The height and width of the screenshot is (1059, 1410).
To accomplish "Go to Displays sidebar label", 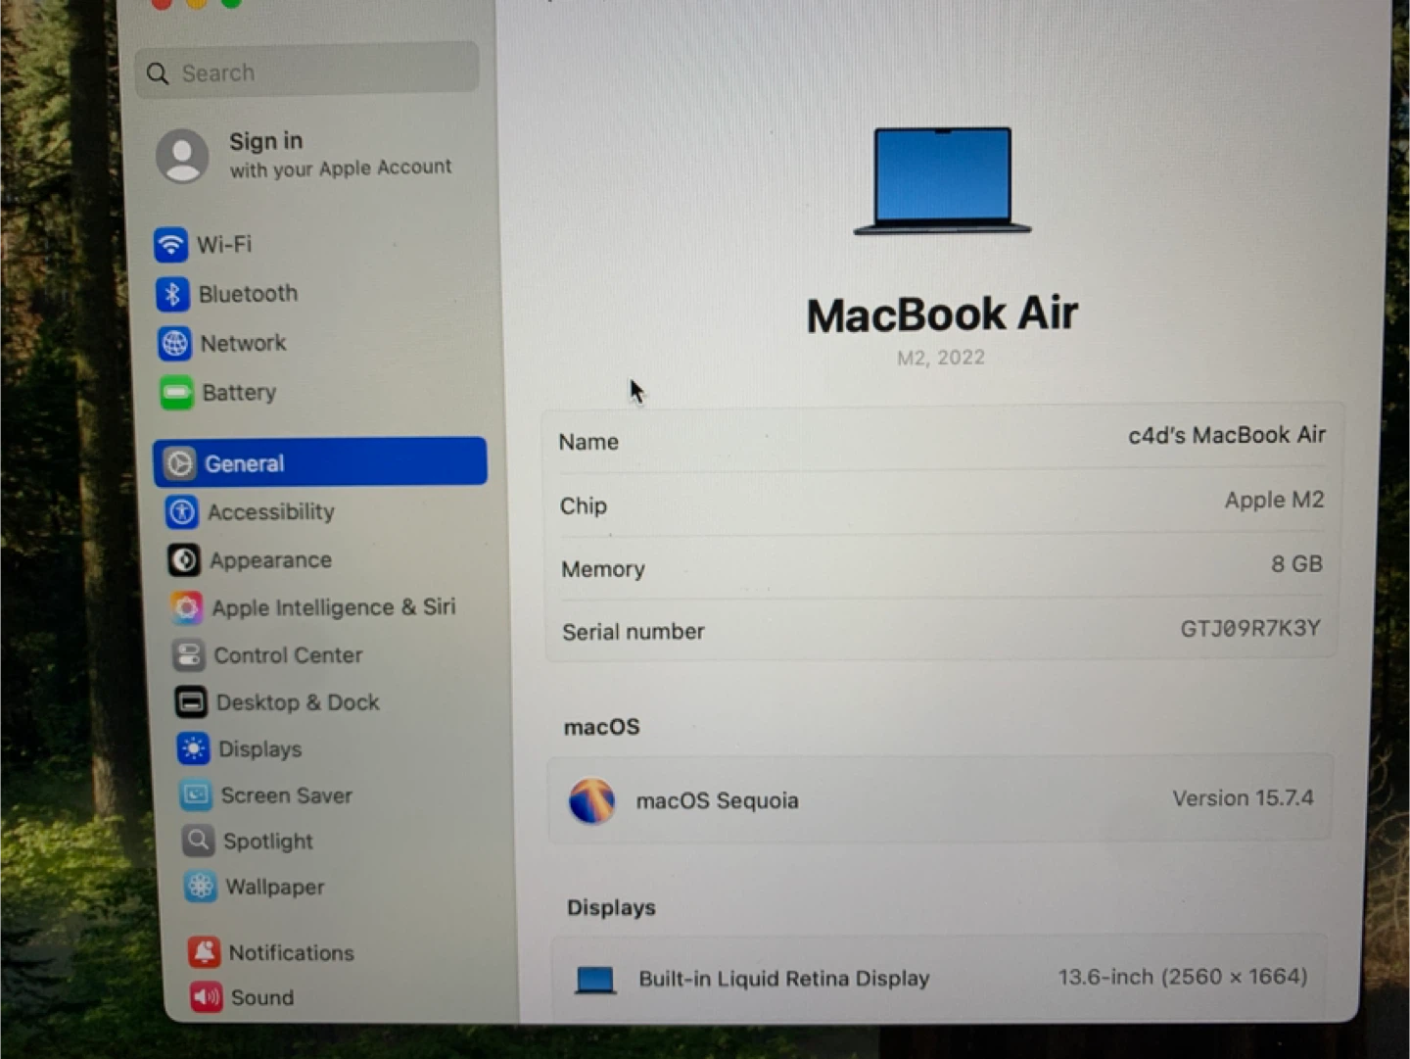I will pyautogui.click(x=259, y=749).
